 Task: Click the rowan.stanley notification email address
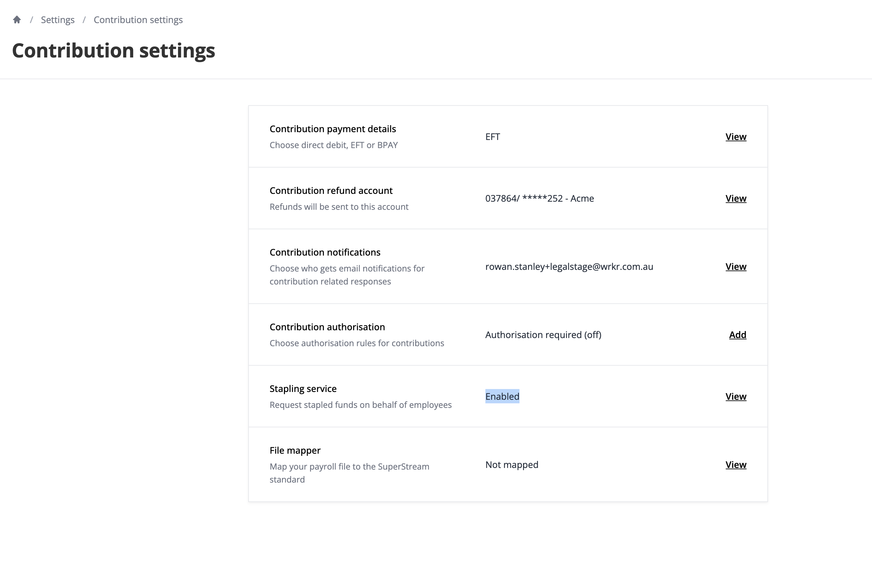(x=569, y=267)
